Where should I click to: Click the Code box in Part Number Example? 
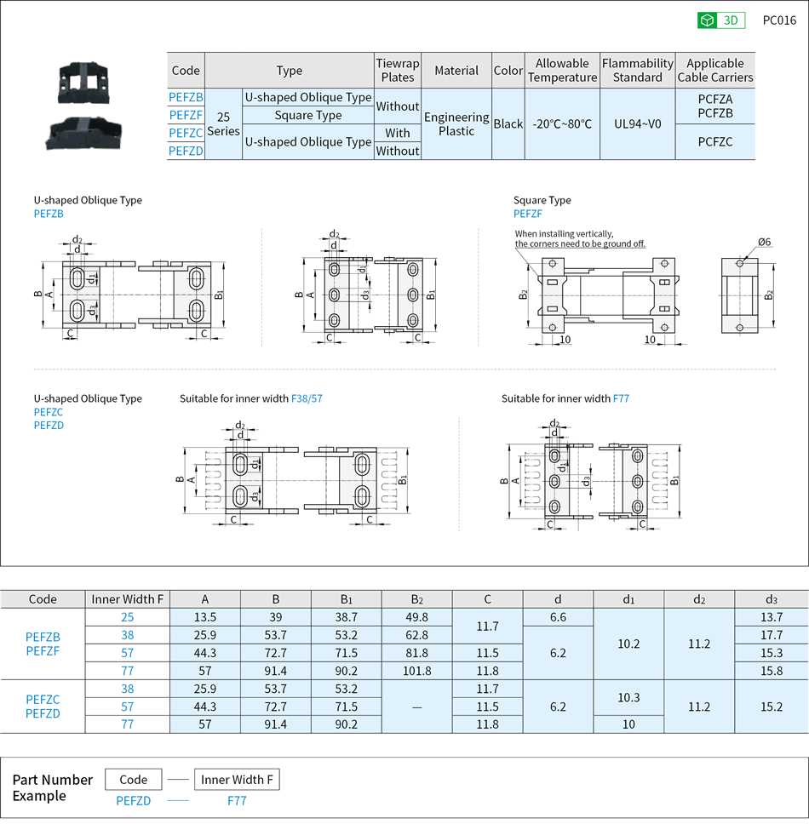(x=134, y=780)
